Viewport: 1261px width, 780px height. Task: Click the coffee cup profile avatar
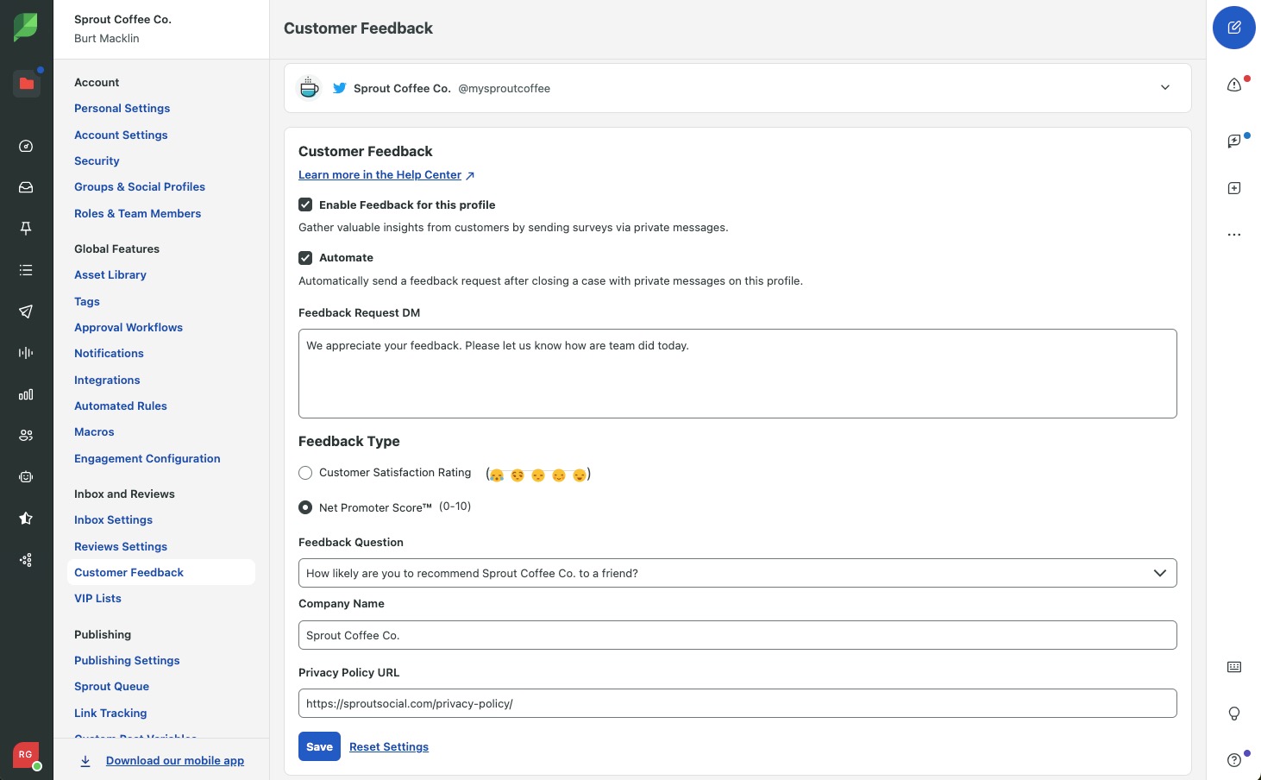pyautogui.click(x=309, y=88)
